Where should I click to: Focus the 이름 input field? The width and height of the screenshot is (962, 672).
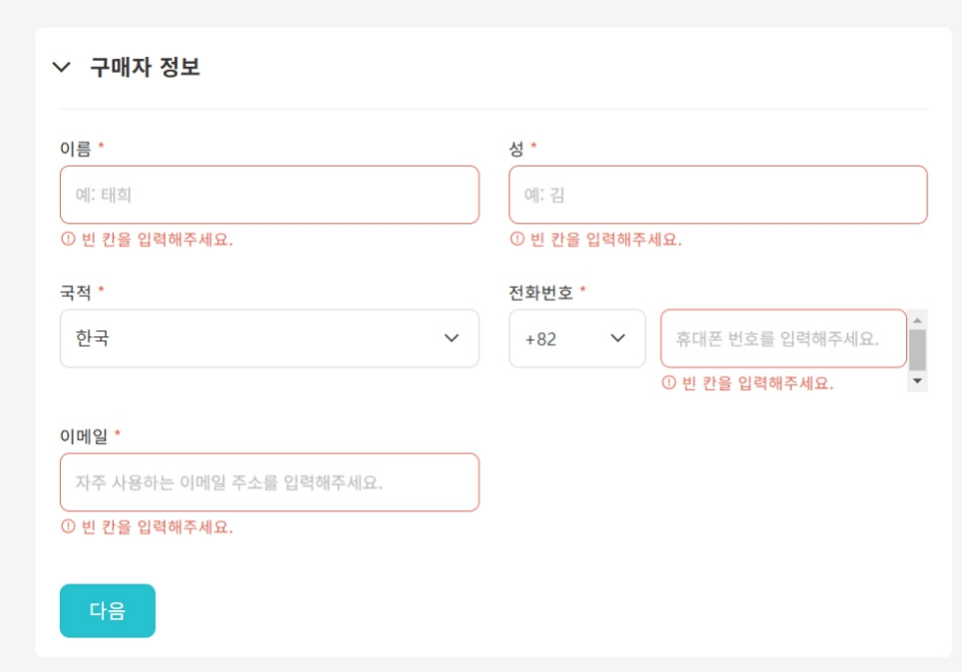tap(269, 194)
